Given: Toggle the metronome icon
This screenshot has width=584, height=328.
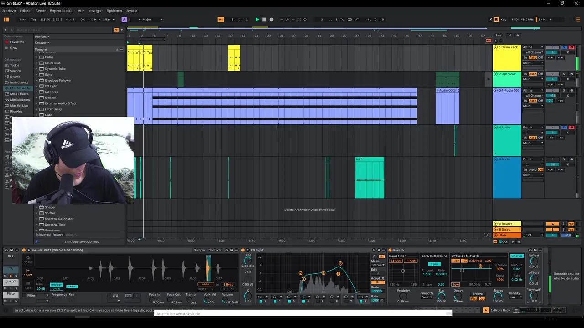Looking at the screenshot, I should 94,20.
